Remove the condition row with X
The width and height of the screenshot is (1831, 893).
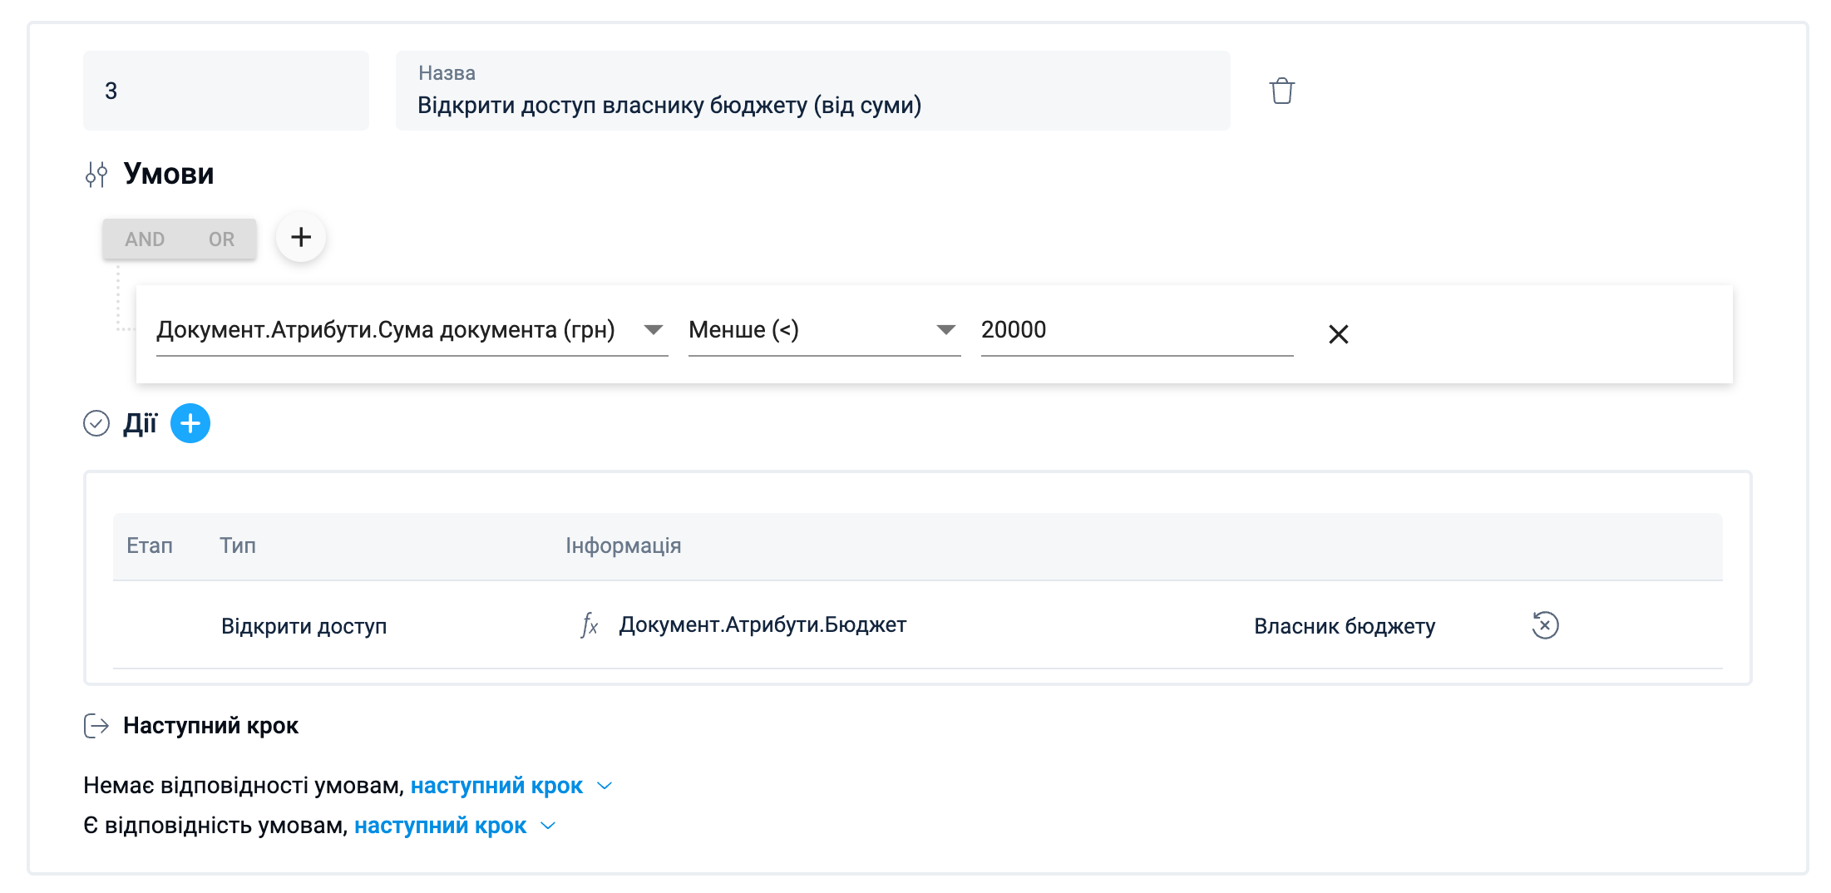(x=1338, y=334)
